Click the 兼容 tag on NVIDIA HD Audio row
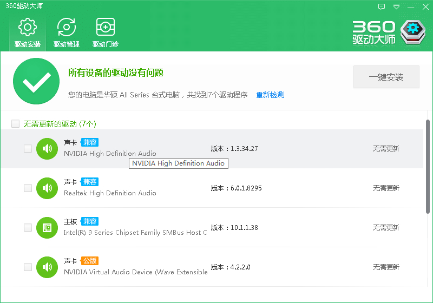 (89, 142)
